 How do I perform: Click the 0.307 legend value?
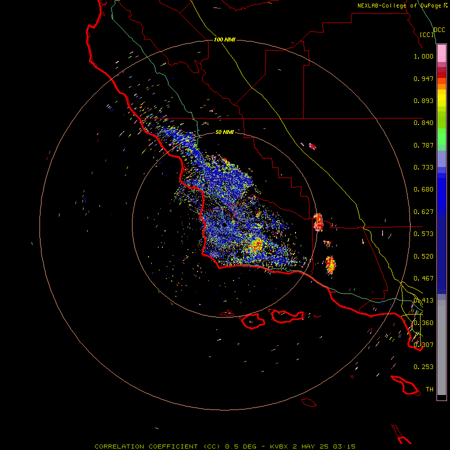(x=423, y=345)
